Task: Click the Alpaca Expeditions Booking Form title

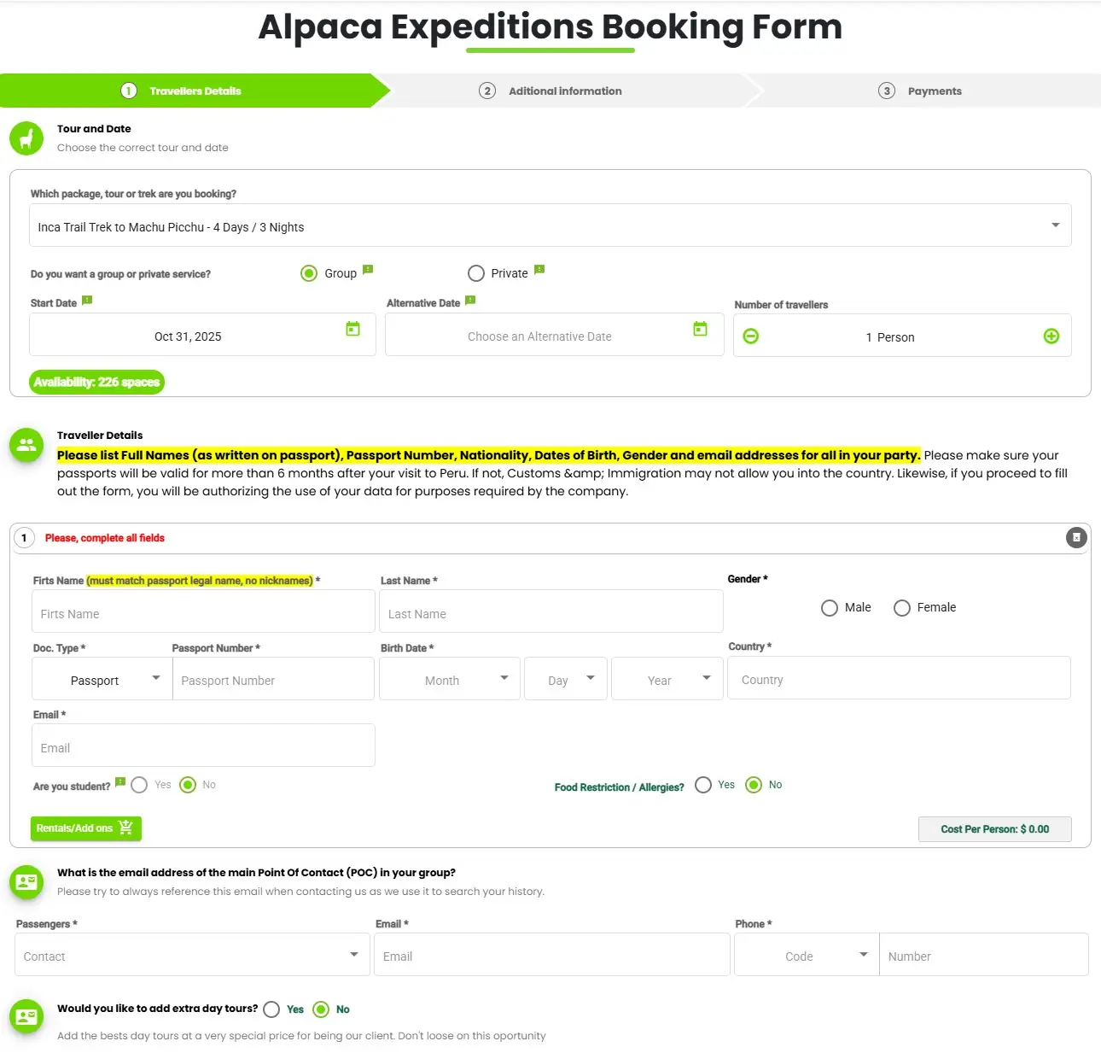Action: (x=550, y=26)
